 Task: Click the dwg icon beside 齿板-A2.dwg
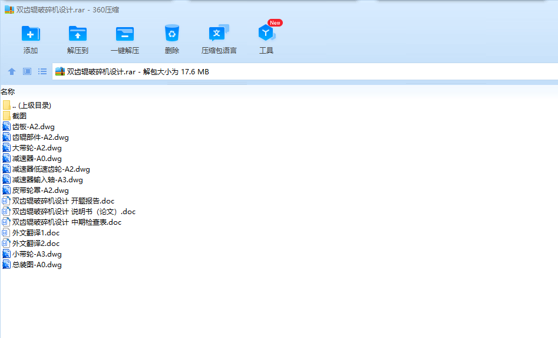click(x=6, y=126)
